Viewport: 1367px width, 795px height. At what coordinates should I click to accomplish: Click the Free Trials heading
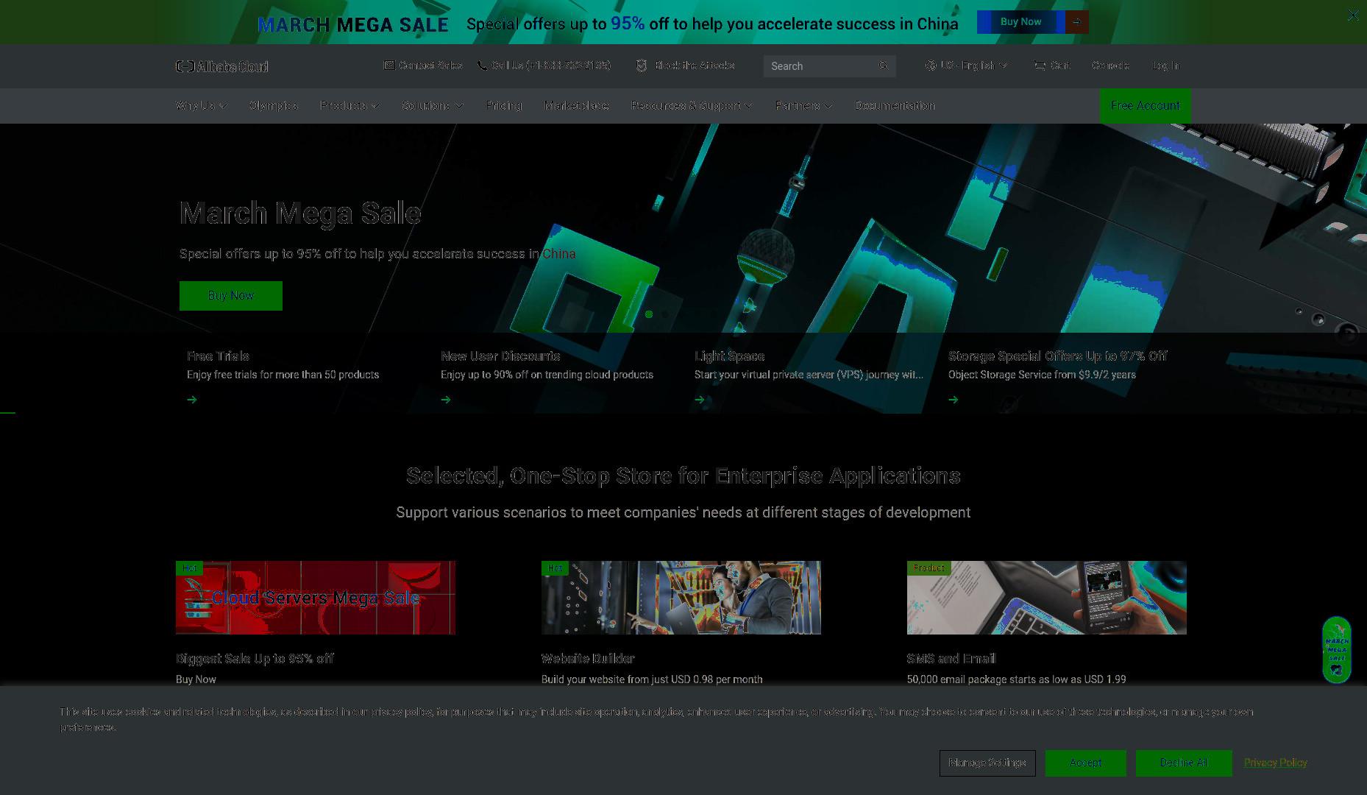click(219, 356)
